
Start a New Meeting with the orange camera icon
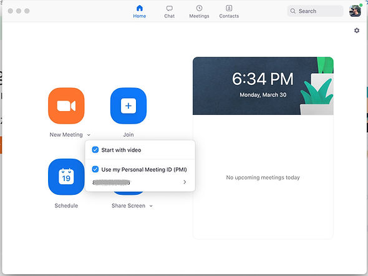(x=66, y=106)
